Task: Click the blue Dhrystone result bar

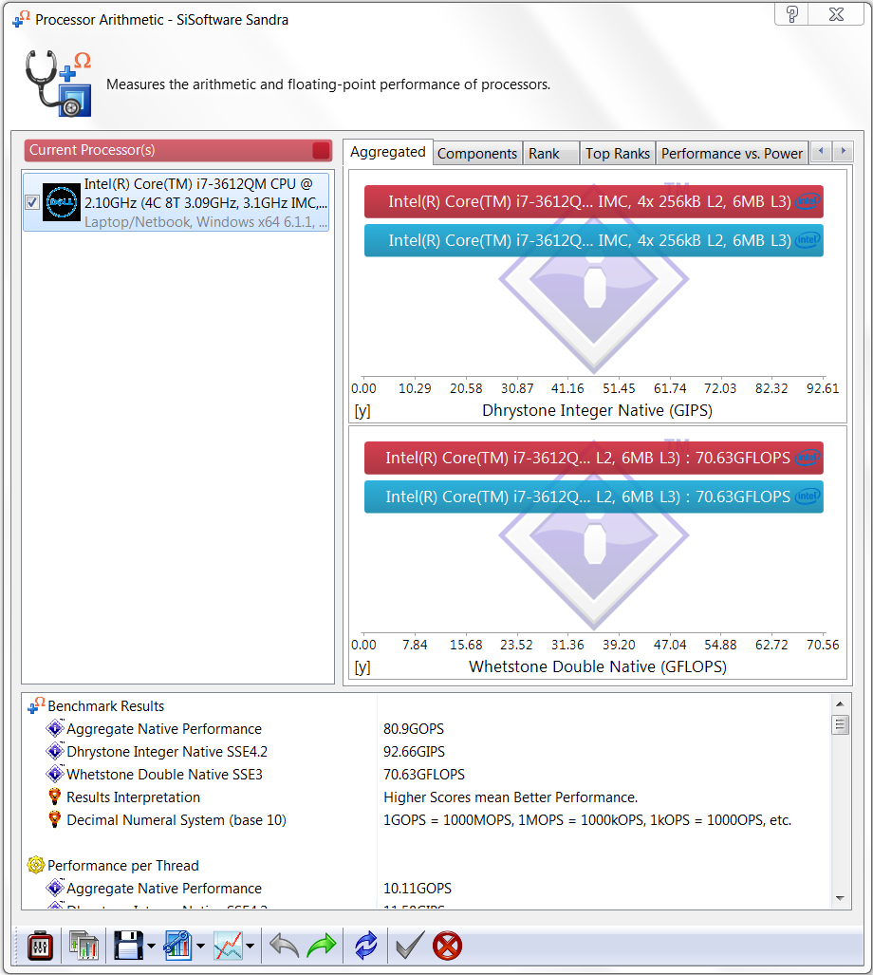Action: 593,240
